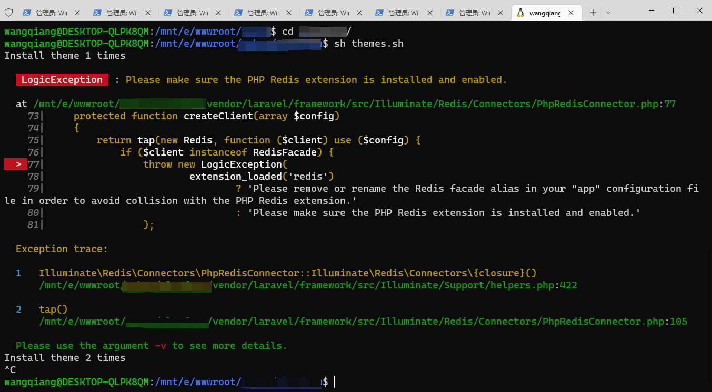
Task: Close the sixth 管理员 PowerShell tab
Action: [x=430, y=13]
